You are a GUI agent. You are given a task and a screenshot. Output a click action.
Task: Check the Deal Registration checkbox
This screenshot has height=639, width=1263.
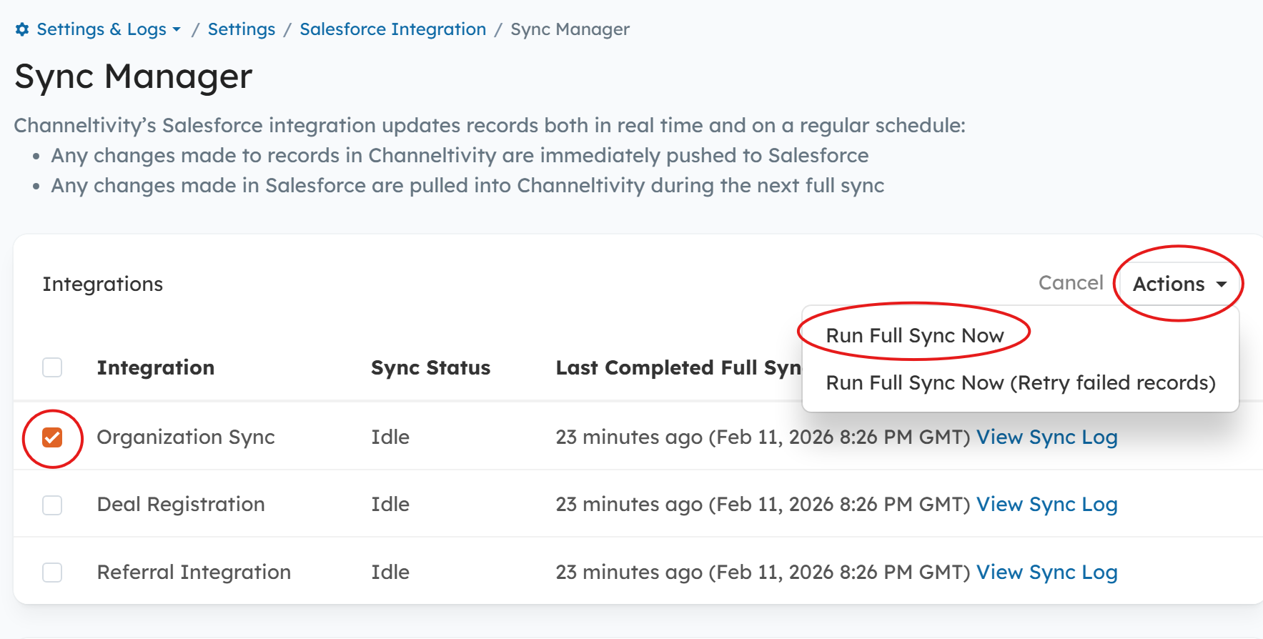(52, 505)
